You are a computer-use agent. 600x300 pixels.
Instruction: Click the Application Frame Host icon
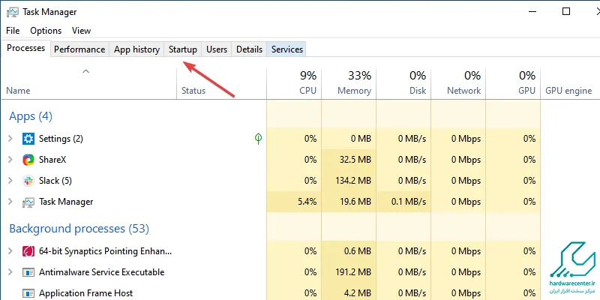pyautogui.click(x=28, y=293)
